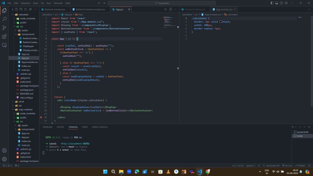Image resolution: width=313 pixels, height=176 pixels.
Task: Click Go Live in the status bar
Action: coord(288,166)
